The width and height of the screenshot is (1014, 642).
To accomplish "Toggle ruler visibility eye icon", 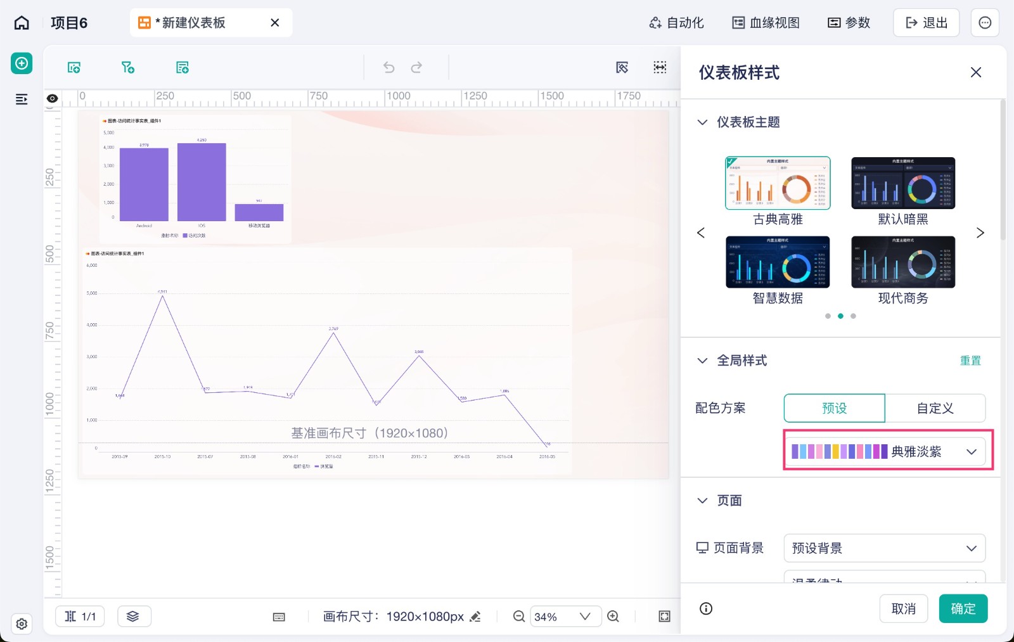I will [x=53, y=98].
